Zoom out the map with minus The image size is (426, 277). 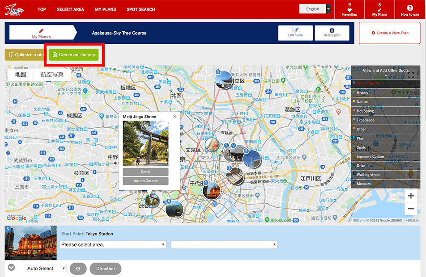[x=411, y=209]
